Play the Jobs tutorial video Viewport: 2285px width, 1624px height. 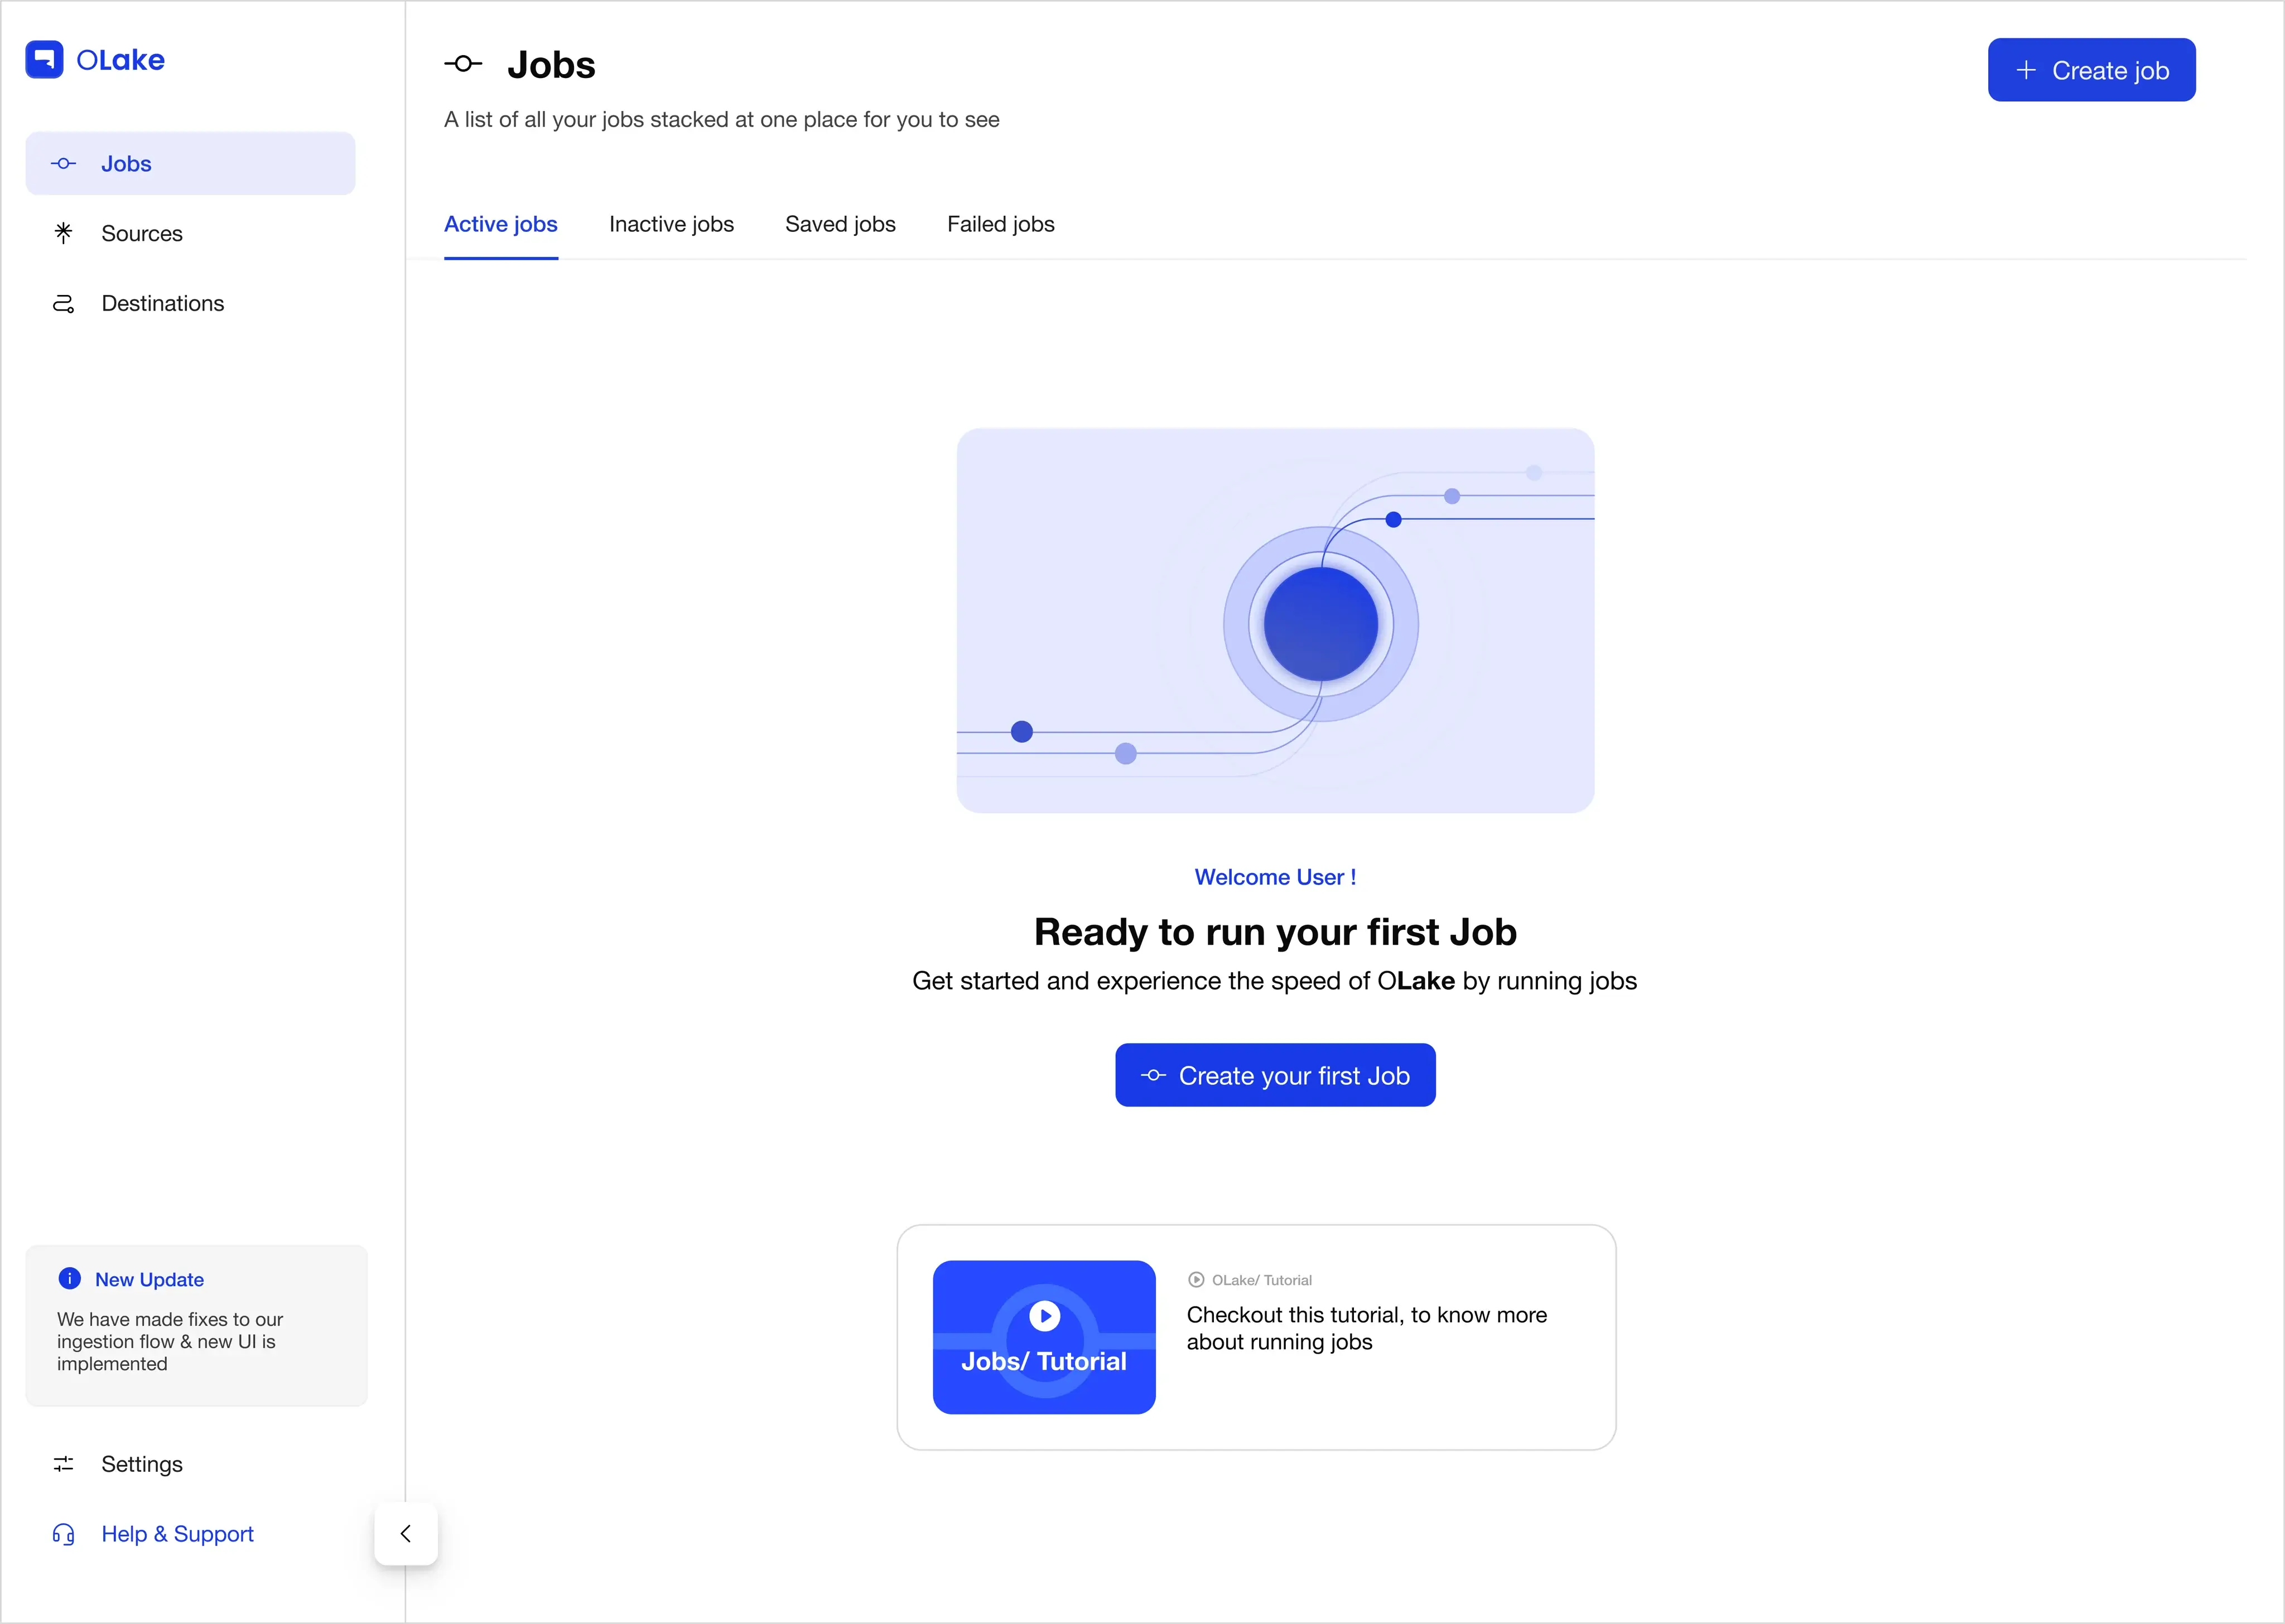(1044, 1316)
